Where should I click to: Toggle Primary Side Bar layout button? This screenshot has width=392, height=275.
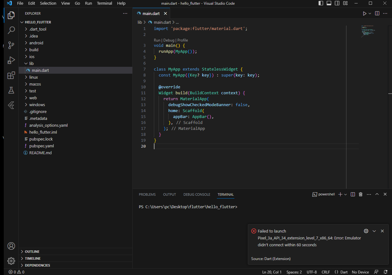point(321,3)
